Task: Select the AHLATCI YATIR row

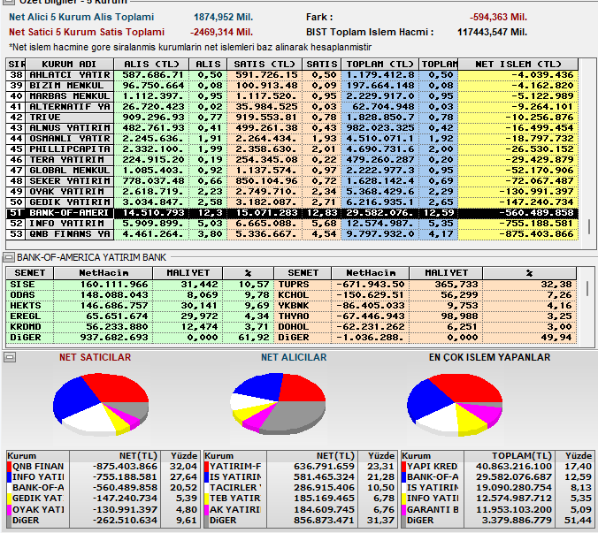Action: (x=292, y=75)
